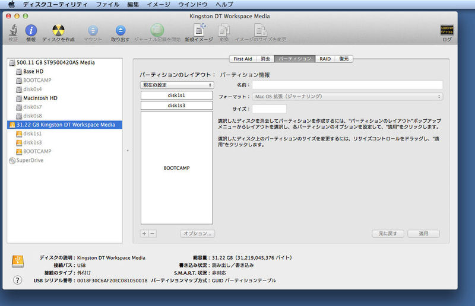
Task: Select disk1s1 block in partition layout
Action: pyautogui.click(x=176, y=95)
